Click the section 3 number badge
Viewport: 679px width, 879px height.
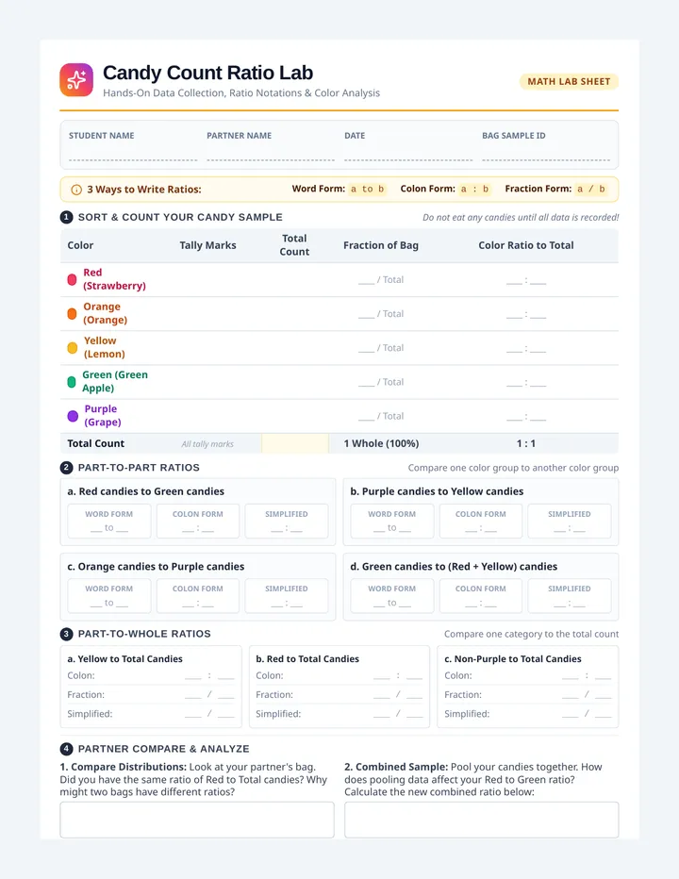(x=66, y=634)
